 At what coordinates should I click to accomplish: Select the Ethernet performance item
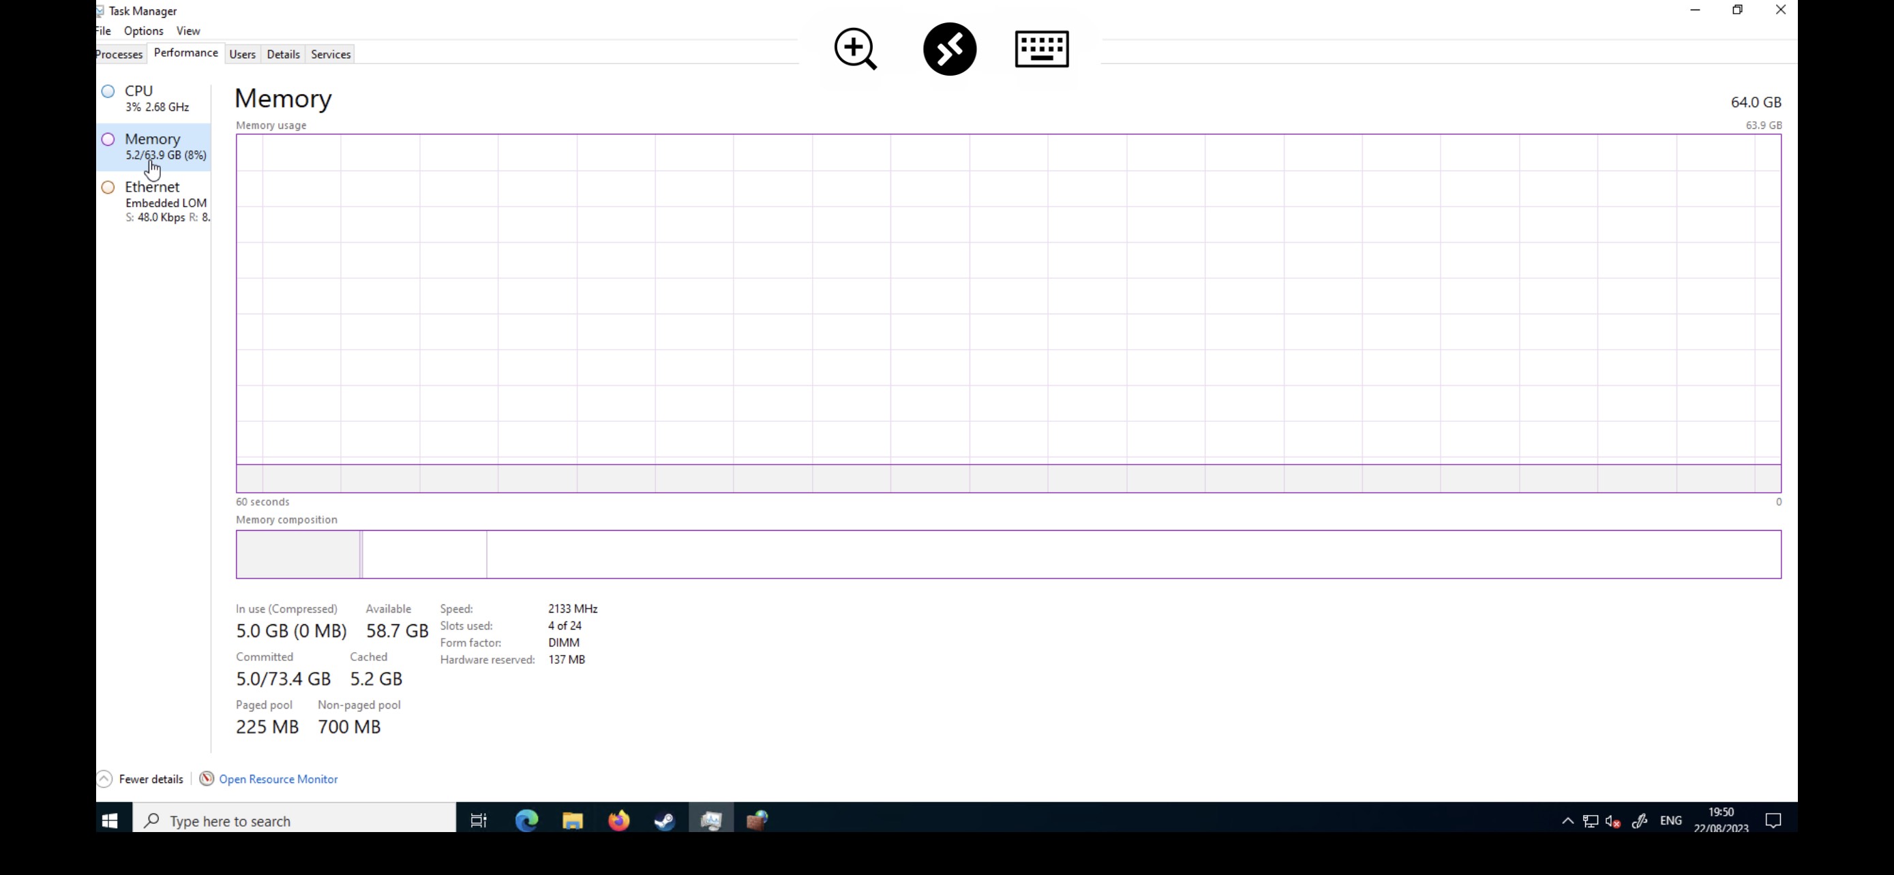click(154, 200)
